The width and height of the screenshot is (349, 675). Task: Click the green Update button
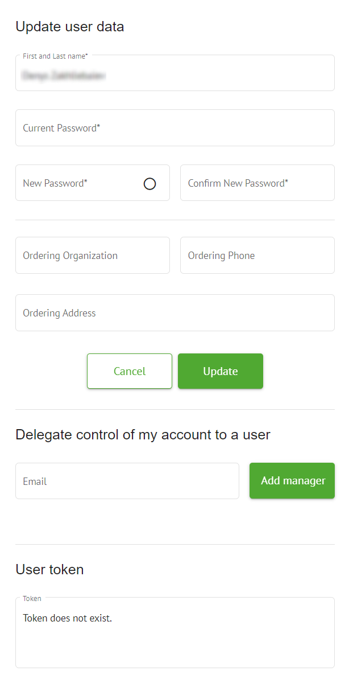coord(220,372)
